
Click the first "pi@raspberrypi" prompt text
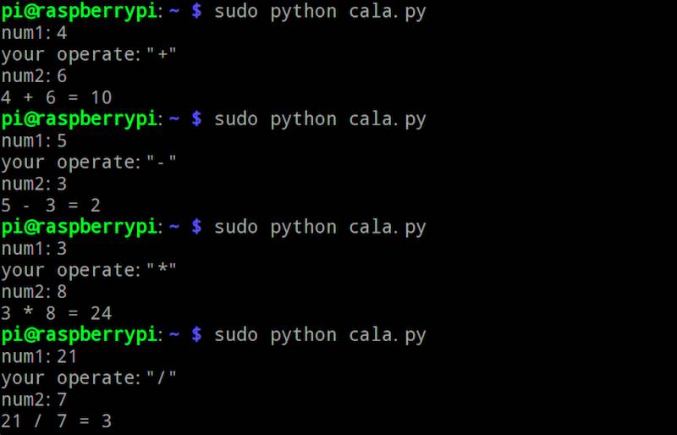click(x=79, y=12)
